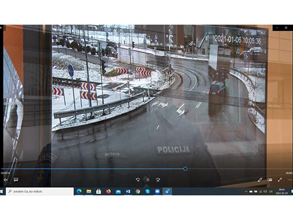Open File Explorer from the taskbar
The width and height of the screenshot is (293, 220).
[x=89, y=191]
